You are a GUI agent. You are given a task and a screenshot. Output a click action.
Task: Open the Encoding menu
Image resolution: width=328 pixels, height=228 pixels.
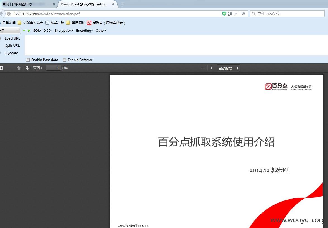(84, 30)
